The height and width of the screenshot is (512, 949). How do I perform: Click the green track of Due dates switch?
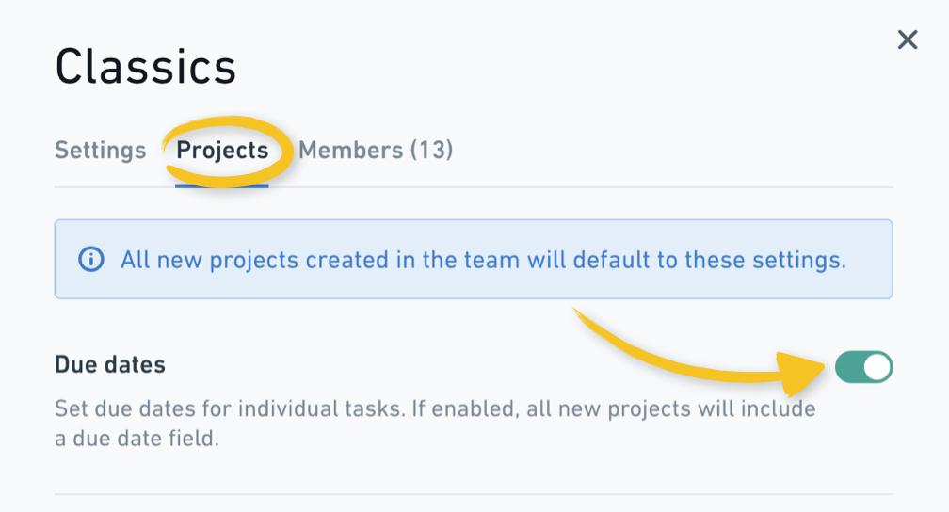click(848, 367)
